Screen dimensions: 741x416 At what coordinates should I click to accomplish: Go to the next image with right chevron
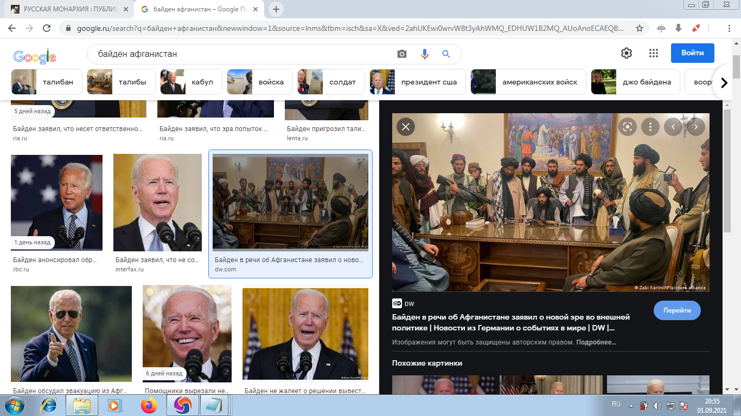tap(695, 127)
